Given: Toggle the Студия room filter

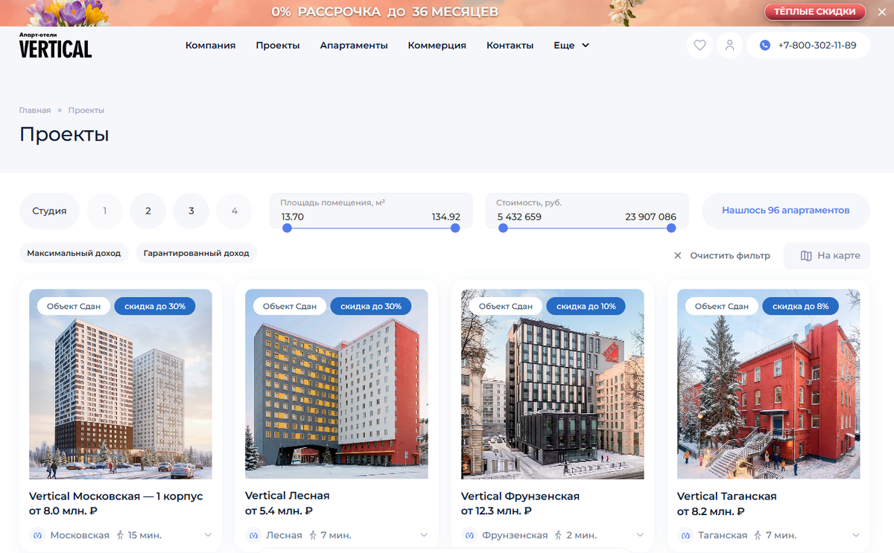Looking at the screenshot, I should (49, 211).
